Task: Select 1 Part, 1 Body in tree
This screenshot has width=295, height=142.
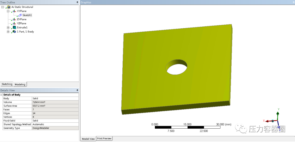Action: [25, 32]
